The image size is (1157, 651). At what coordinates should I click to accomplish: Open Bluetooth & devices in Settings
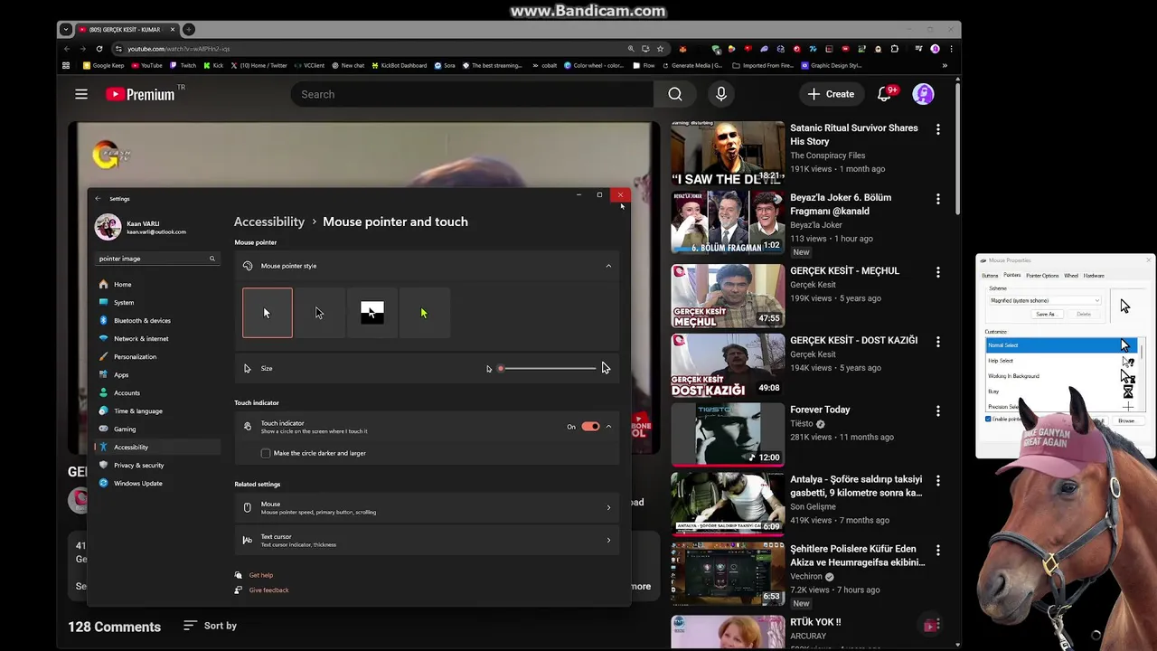[157, 320]
